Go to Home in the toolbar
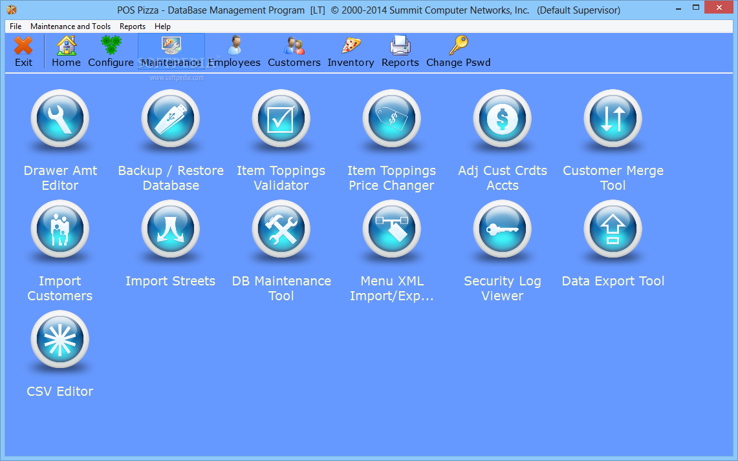The image size is (738, 461). [66, 51]
